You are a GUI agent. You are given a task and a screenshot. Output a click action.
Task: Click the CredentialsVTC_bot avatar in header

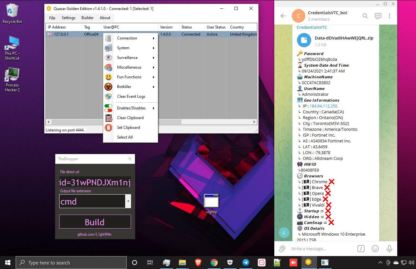(299, 16)
